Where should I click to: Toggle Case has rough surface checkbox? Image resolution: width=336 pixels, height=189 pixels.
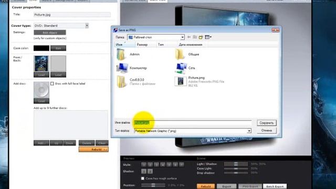[x=143, y=178]
